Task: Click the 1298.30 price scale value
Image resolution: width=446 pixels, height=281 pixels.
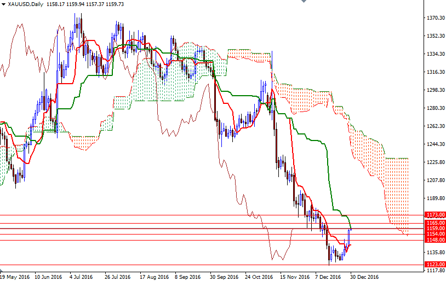Action: pyautogui.click(x=436, y=90)
